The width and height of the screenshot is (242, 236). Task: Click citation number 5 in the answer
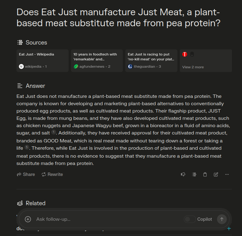click(27, 147)
